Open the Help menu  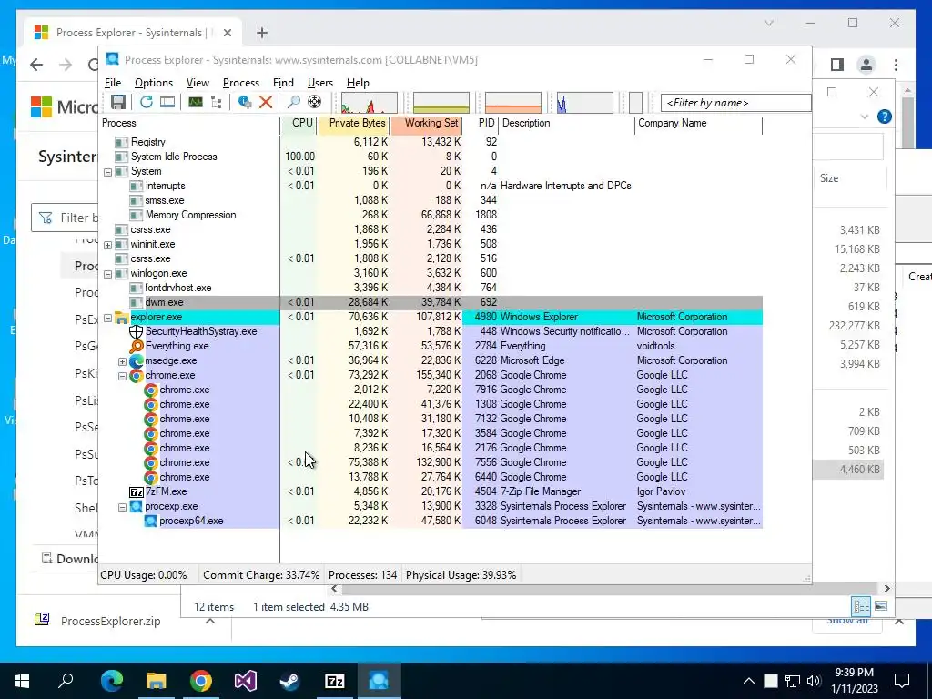tap(358, 83)
